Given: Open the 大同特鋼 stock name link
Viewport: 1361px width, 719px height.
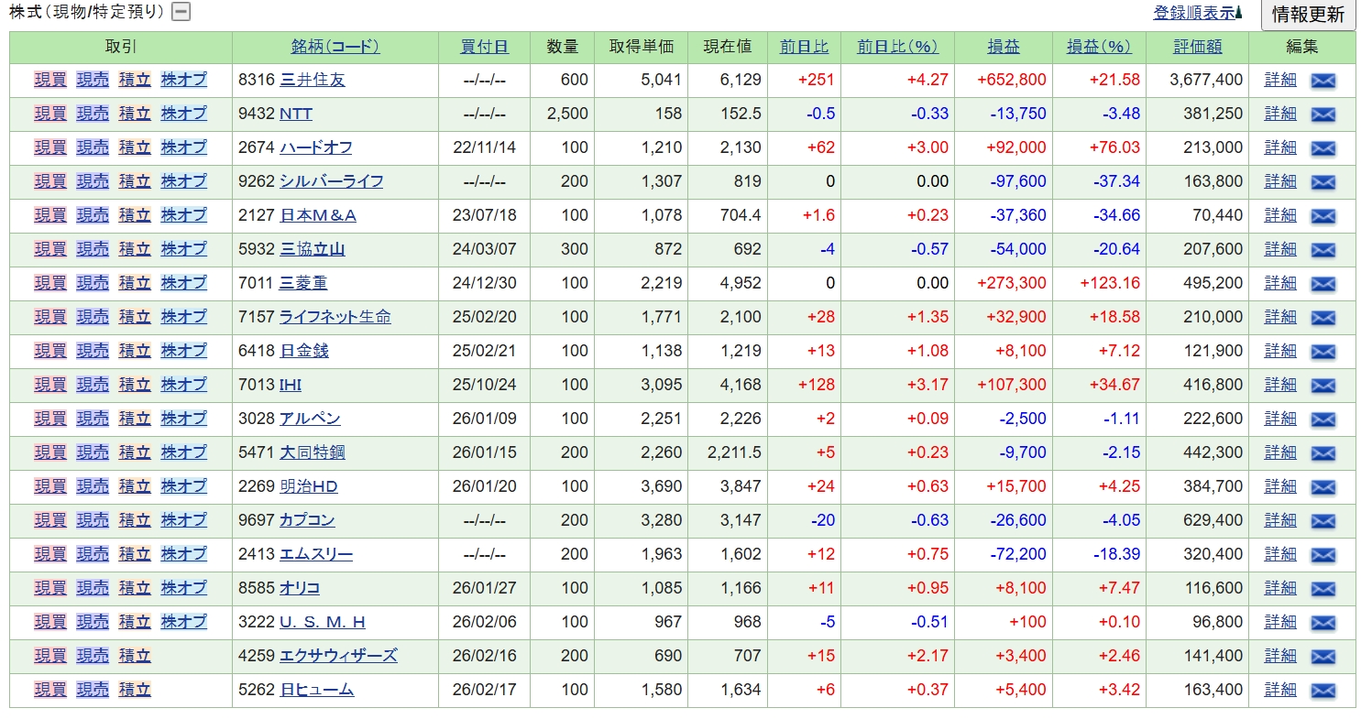Looking at the screenshot, I should (312, 452).
